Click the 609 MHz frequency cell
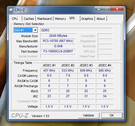135x126 pixels. pos(86,70)
